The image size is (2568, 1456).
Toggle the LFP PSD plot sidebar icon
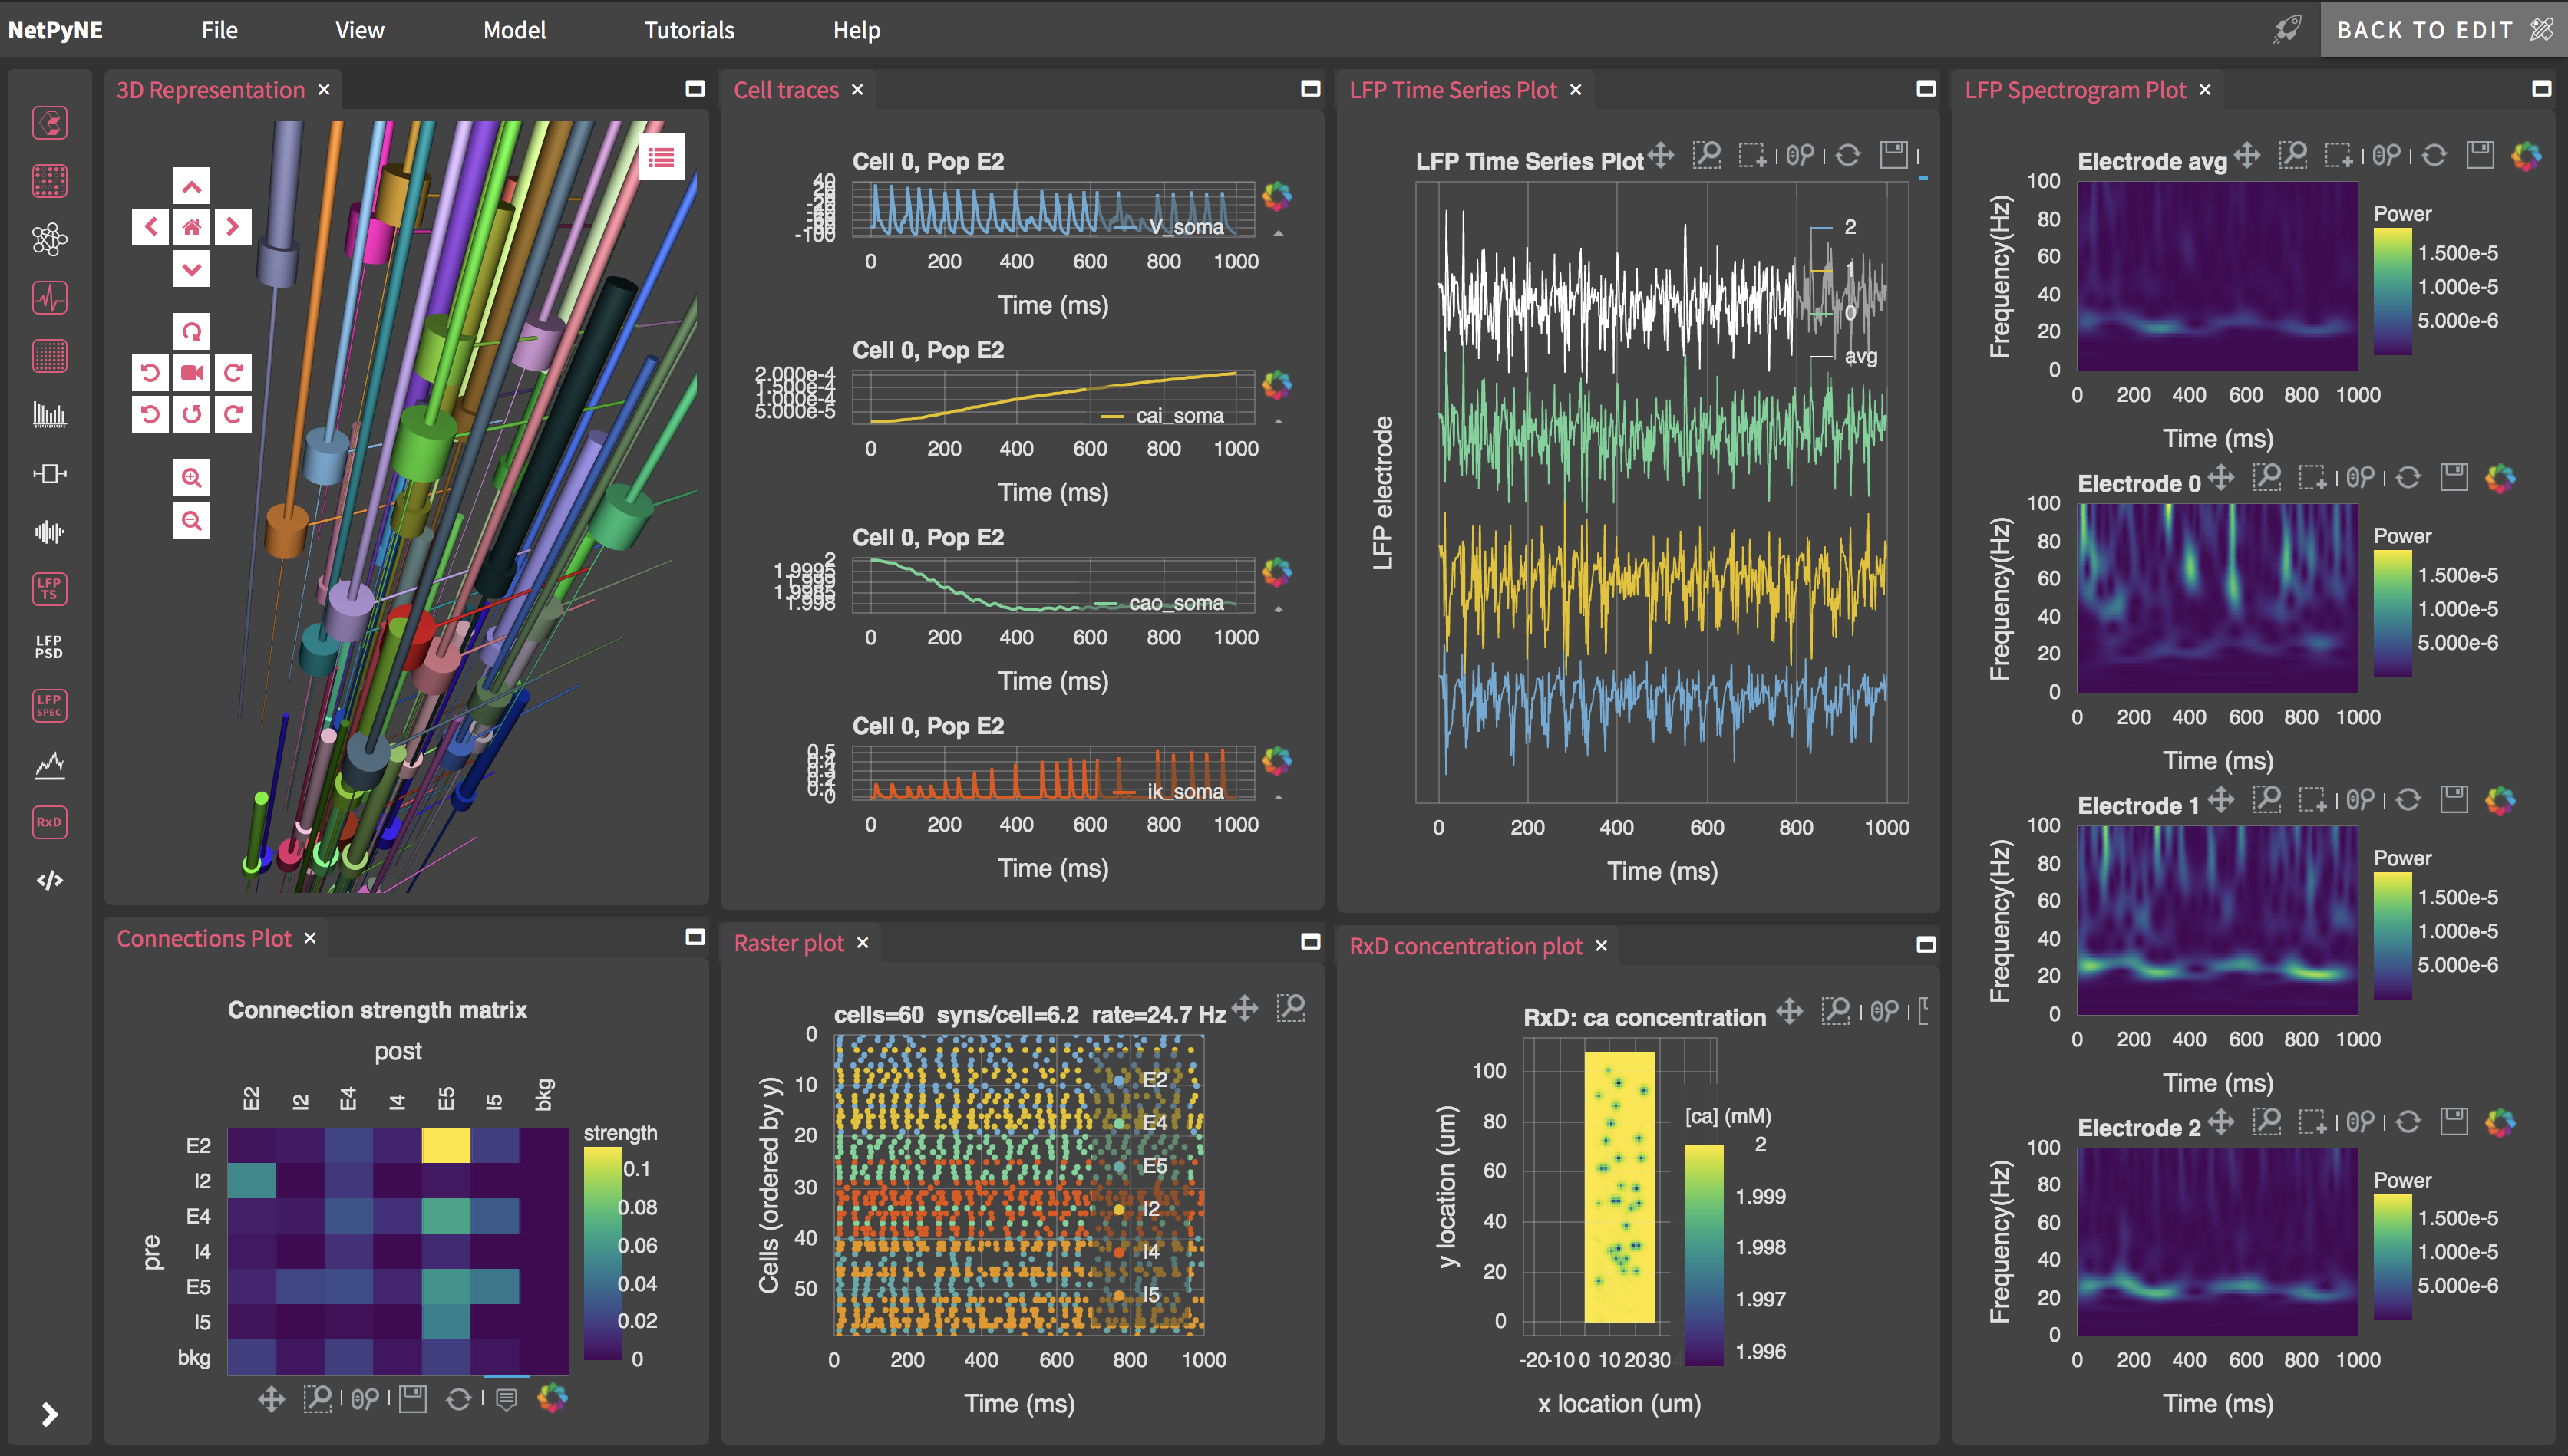(x=49, y=647)
